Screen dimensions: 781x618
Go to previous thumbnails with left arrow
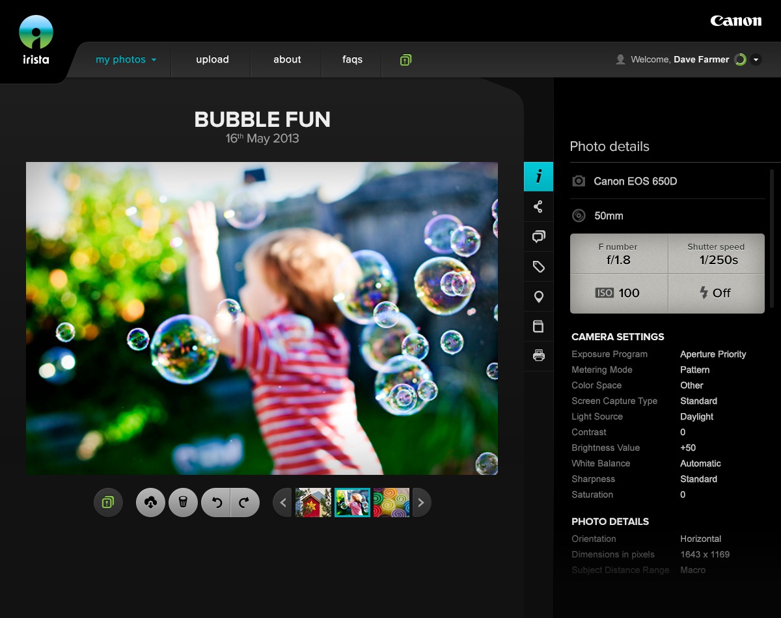coord(282,502)
